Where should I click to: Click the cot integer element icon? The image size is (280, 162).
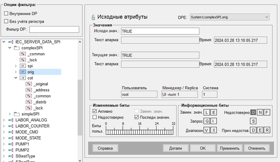point(23,78)
